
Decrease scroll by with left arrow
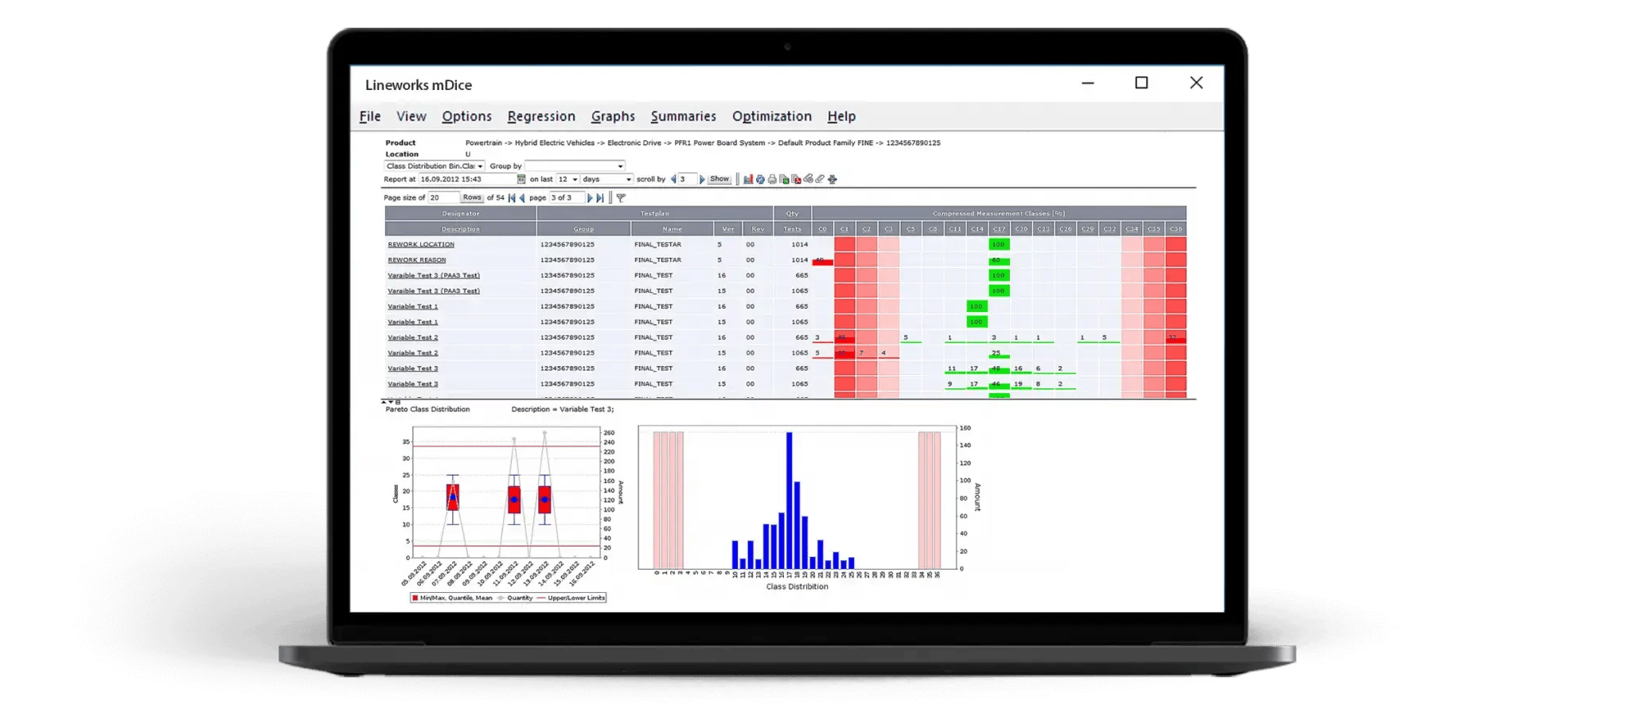[673, 179]
